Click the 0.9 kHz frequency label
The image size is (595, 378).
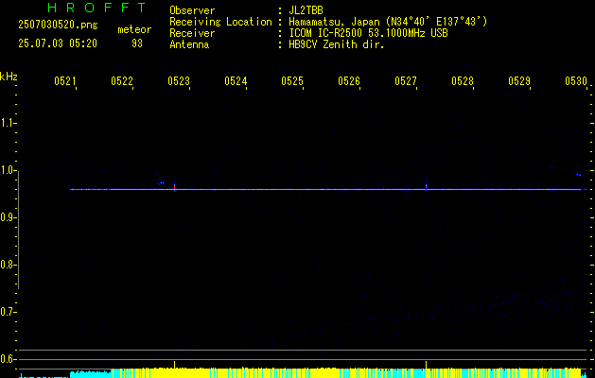tap(8, 217)
